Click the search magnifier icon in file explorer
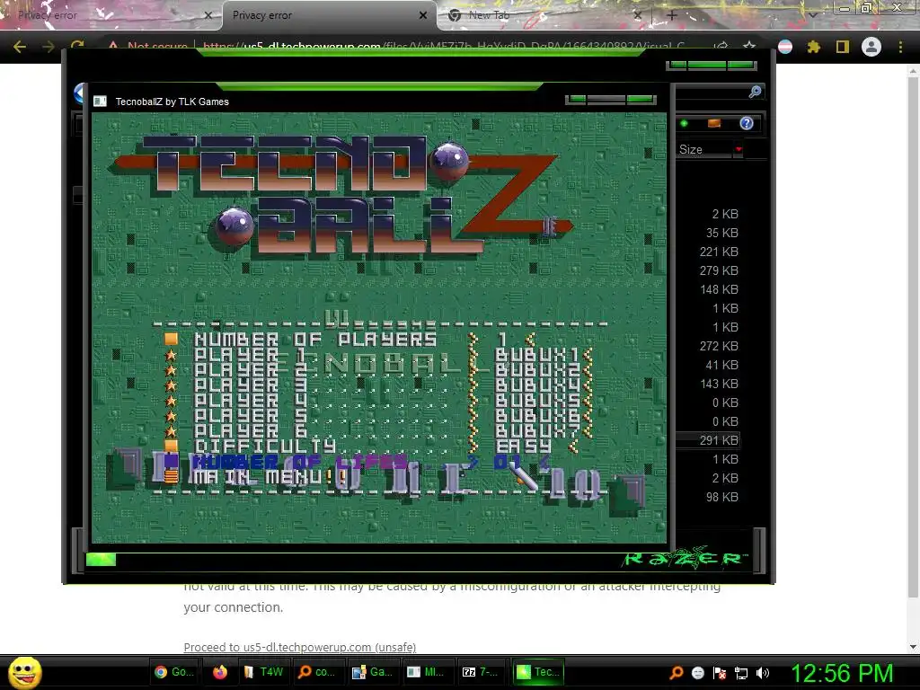The height and width of the screenshot is (690, 920). (755, 92)
